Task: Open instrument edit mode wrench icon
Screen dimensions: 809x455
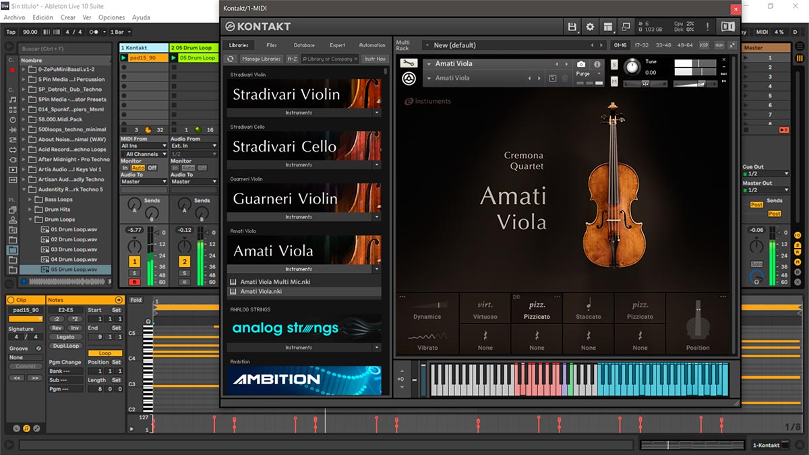Action: [409, 63]
